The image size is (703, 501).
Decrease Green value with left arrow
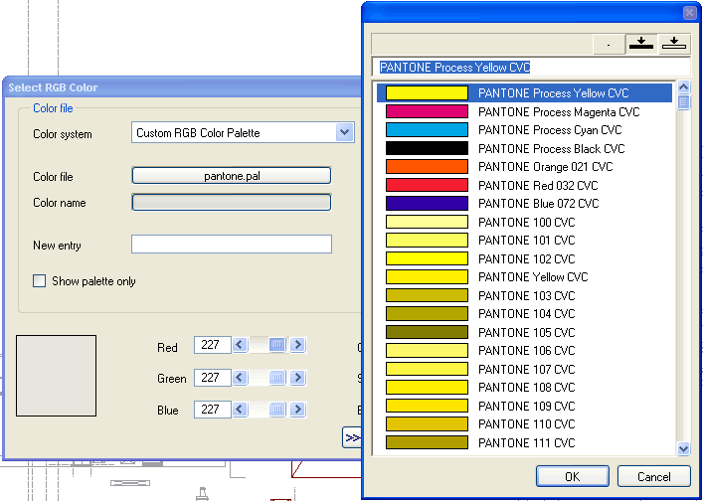pos(240,378)
